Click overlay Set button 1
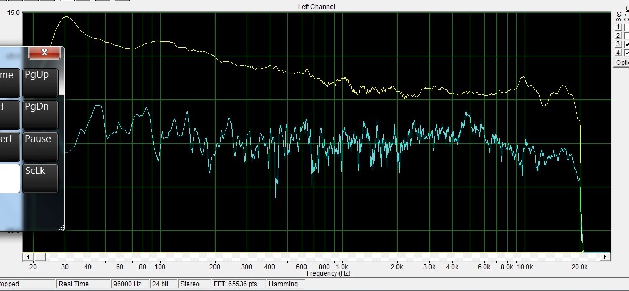The image size is (629, 291). coord(618,27)
